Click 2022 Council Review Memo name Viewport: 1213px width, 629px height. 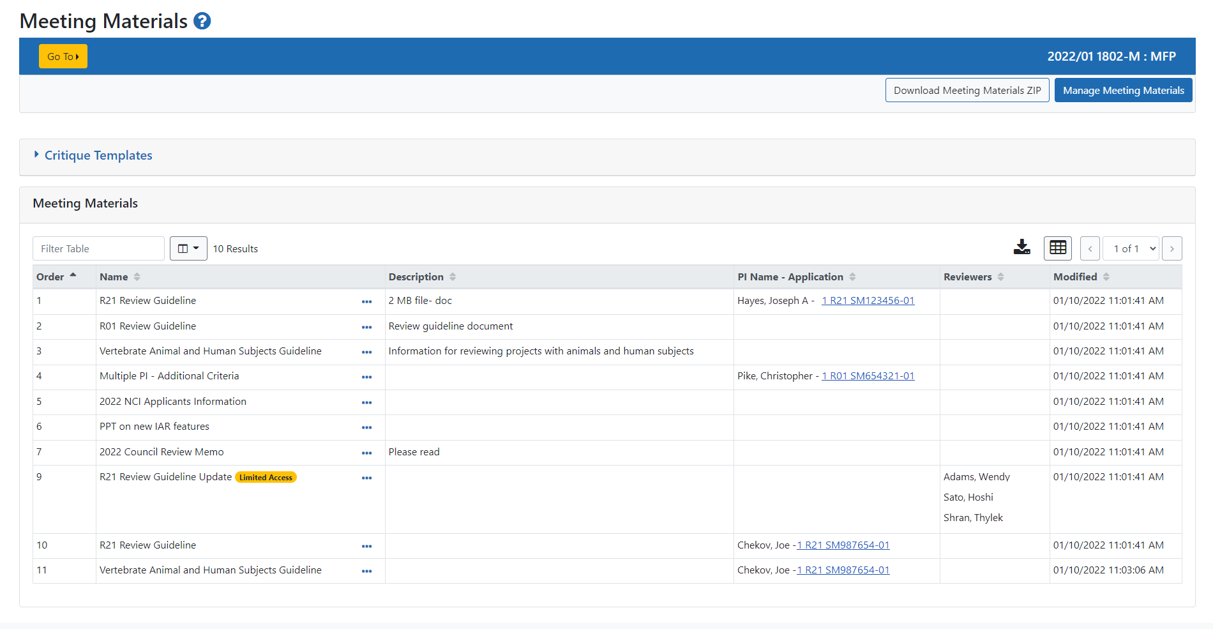(x=162, y=451)
